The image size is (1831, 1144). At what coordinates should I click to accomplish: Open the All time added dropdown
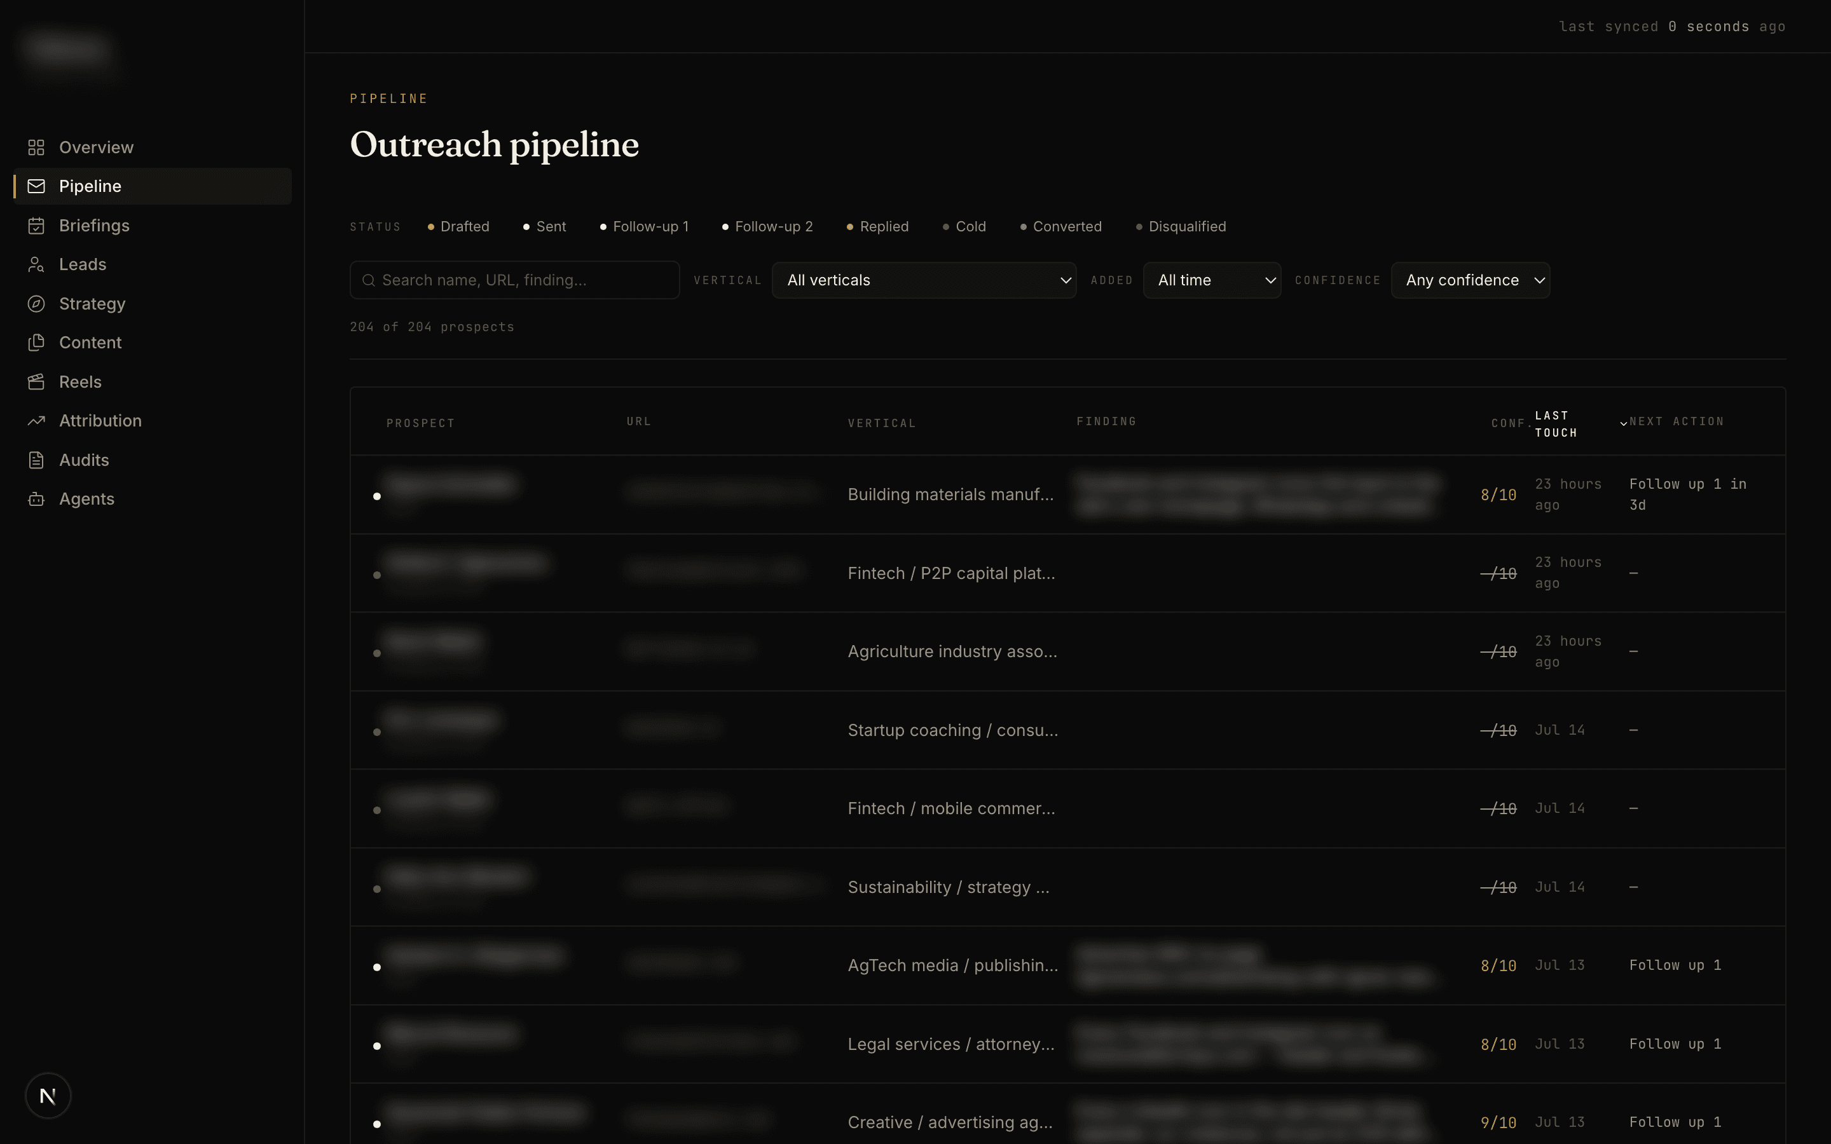tap(1212, 280)
